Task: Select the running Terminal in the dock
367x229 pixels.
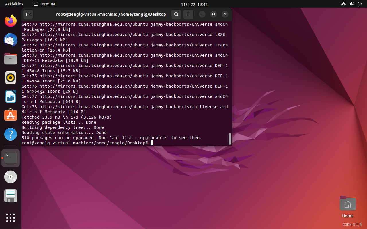Action: point(11,158)
